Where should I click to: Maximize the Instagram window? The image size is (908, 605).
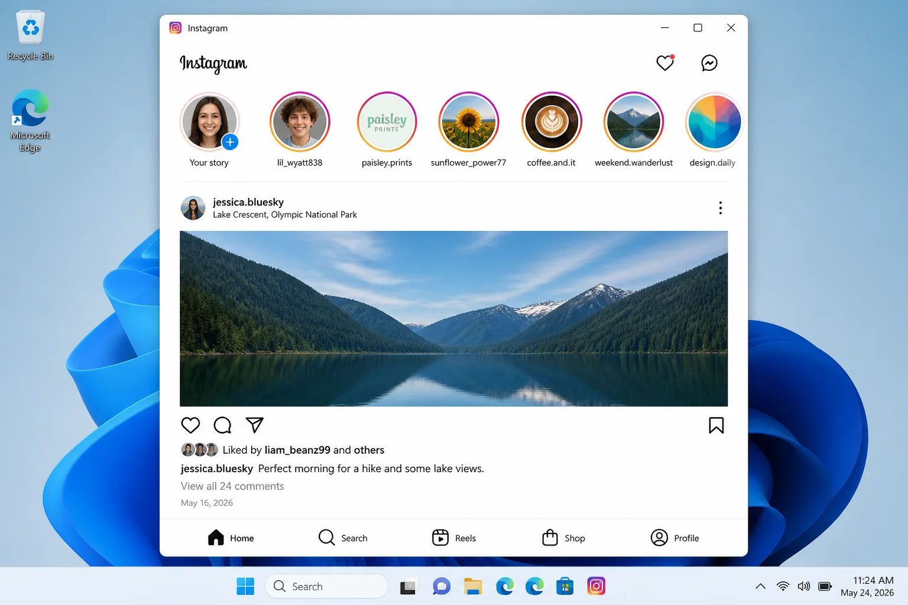coord(698,28)
